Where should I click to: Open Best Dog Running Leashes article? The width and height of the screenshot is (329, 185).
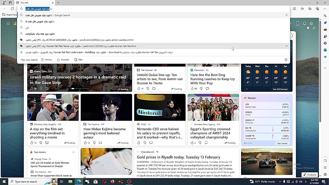(213, 79)
